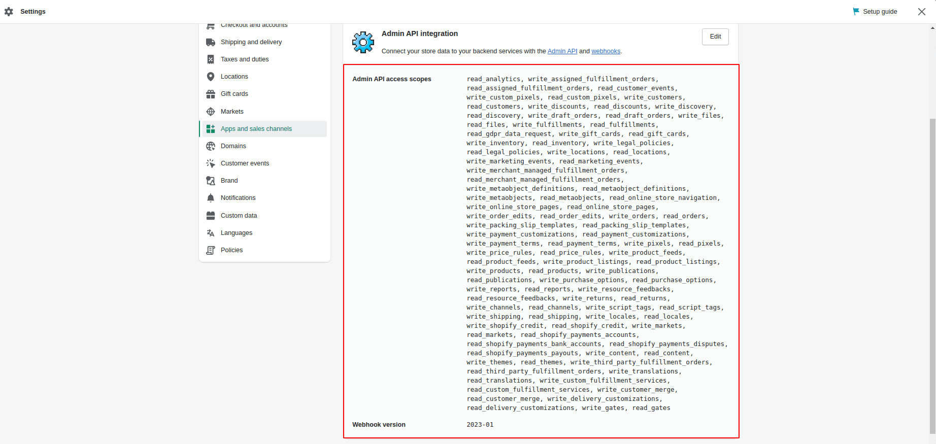Click the write_merchant_managed_fulfillment_orders scope text
936x444 pixels.
coord(546,170)
